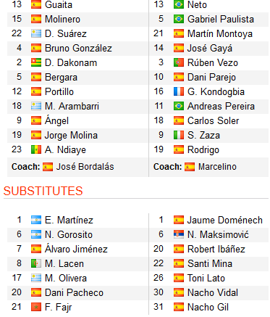
Task: Open player Andreas Pereira
Action: 221,106
